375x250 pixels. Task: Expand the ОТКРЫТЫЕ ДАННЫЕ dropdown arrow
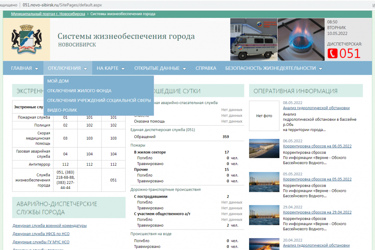(x=185, y=69)
